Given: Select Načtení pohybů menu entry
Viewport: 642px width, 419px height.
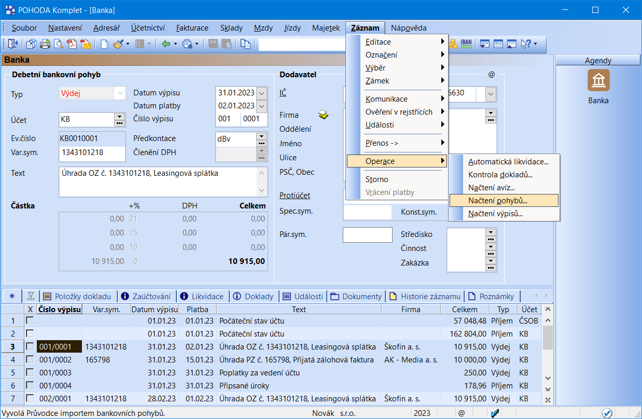Looking at the screenshot, I should pos(504,200).
